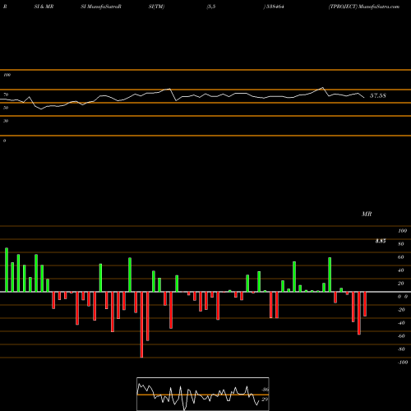The width and height of the screenshot is (411, 411).
Task: Click the MR axis label "-80"
Action: [401, 349]
